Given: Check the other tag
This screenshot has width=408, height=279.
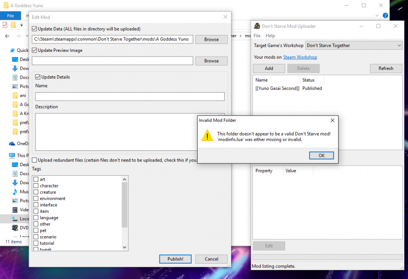Looking at the screenshot, I should (x=36, y=224).
